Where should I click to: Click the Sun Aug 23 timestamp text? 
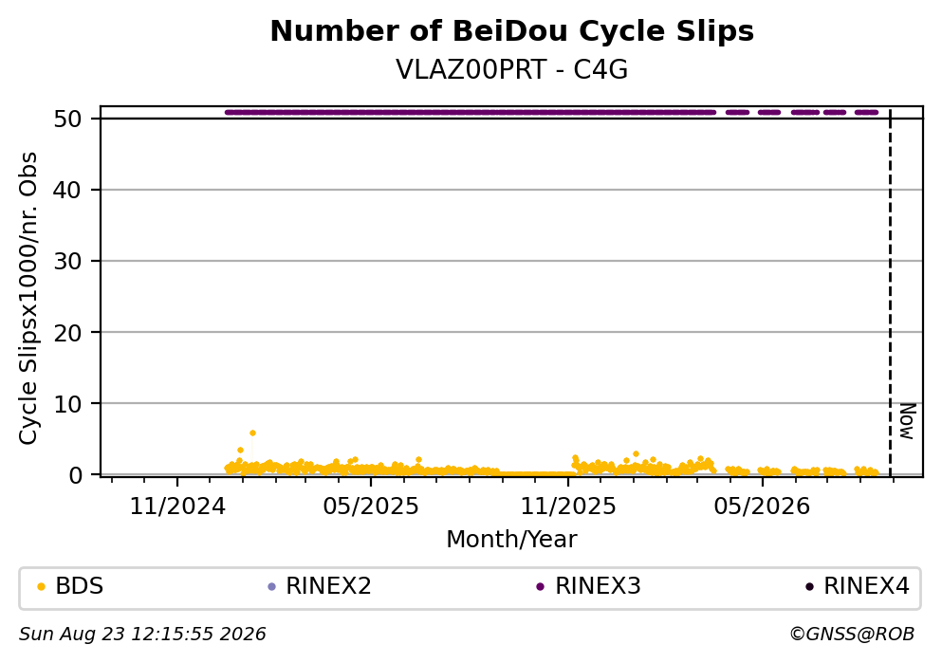point(142,635)
